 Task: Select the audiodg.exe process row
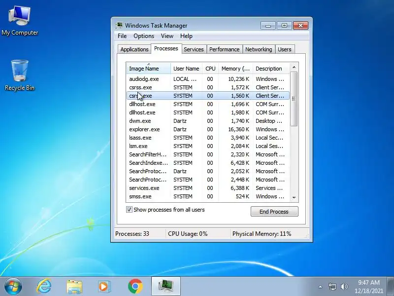208,79
